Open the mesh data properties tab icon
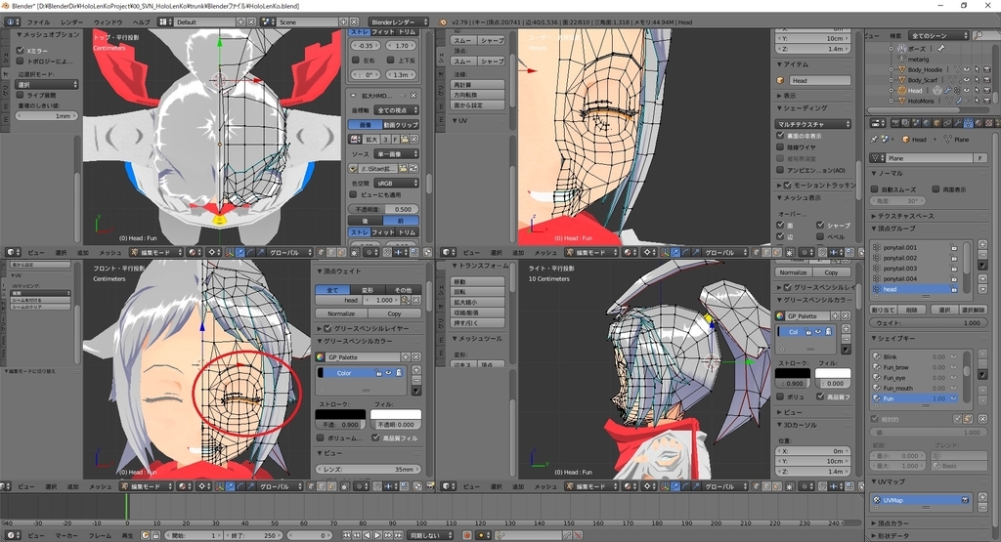Screen dimensions: 1001x542 [968, 122]
